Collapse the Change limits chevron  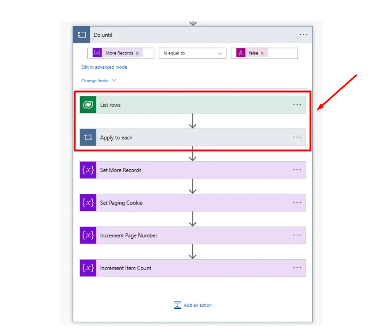114,80
